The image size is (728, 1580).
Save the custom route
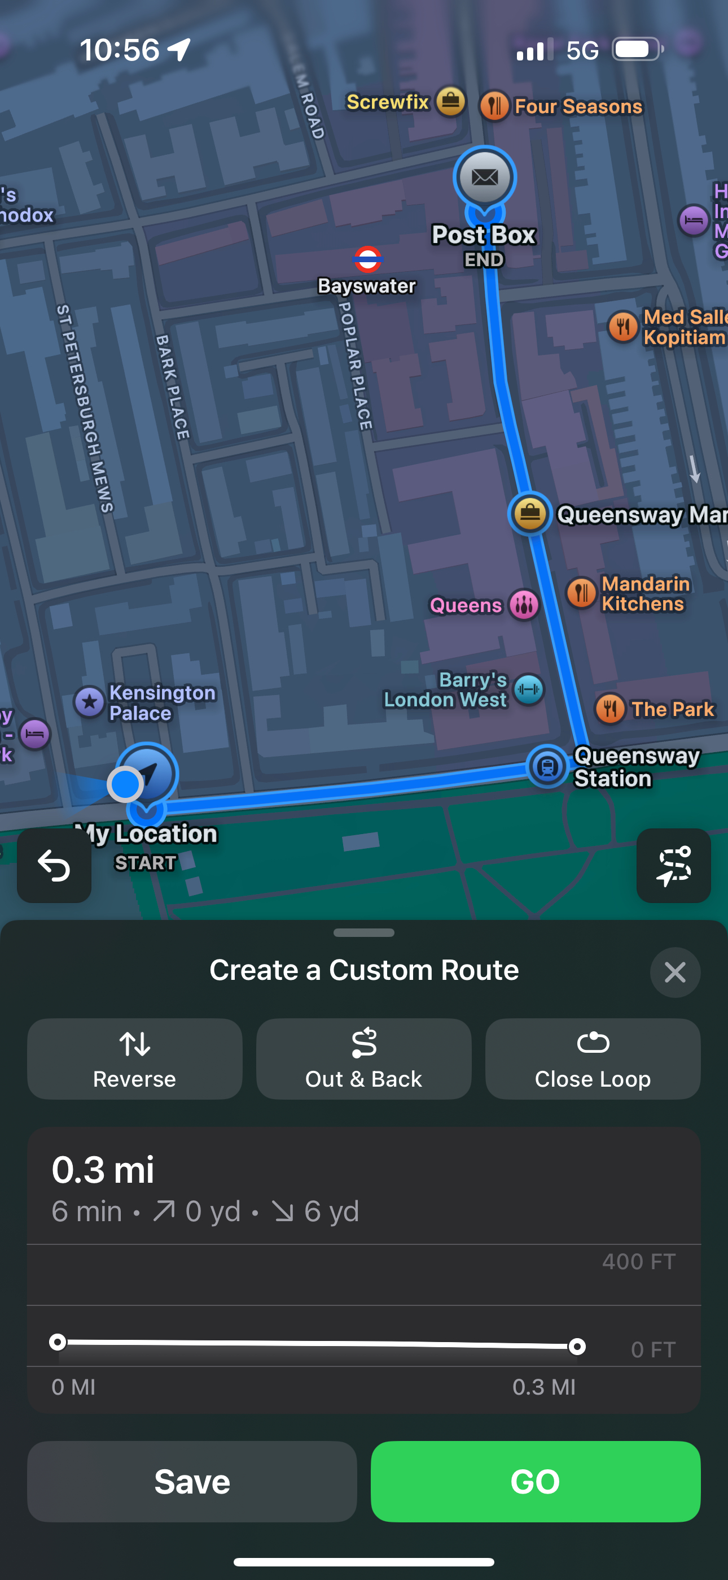coord(192,1481)
